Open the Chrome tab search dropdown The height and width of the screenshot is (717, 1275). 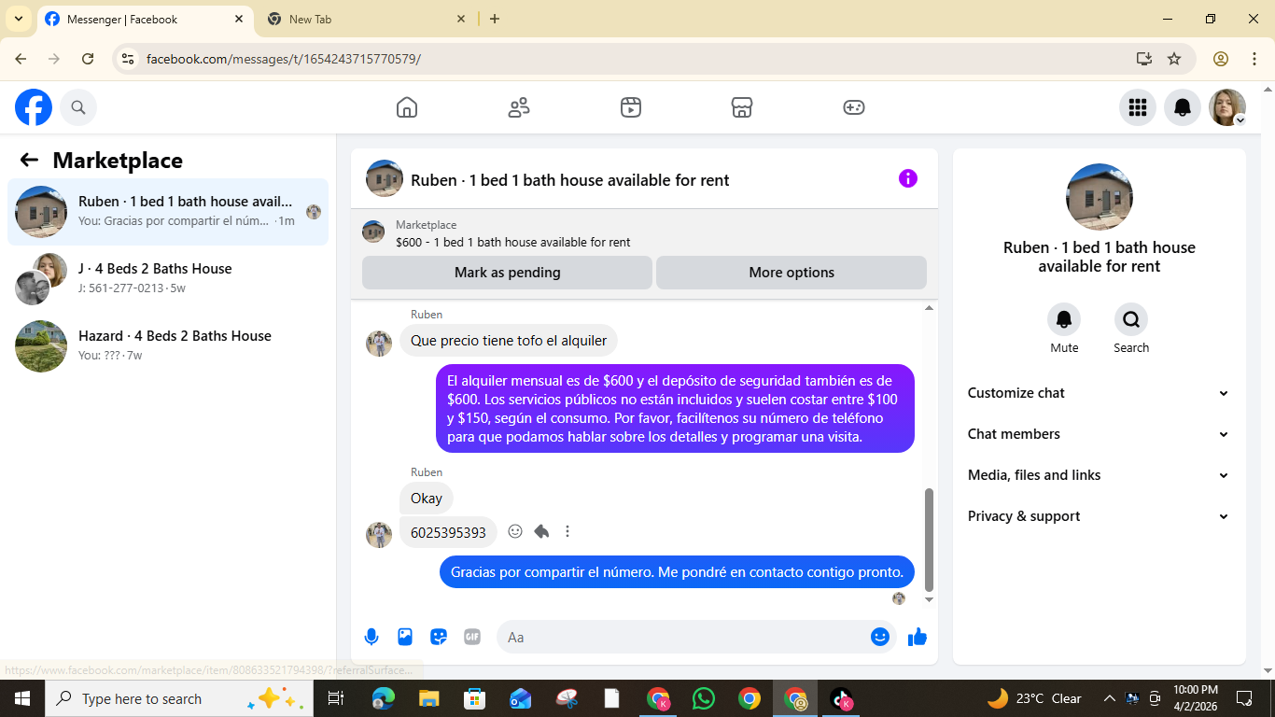18,19
